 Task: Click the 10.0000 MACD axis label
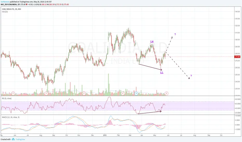238,116
